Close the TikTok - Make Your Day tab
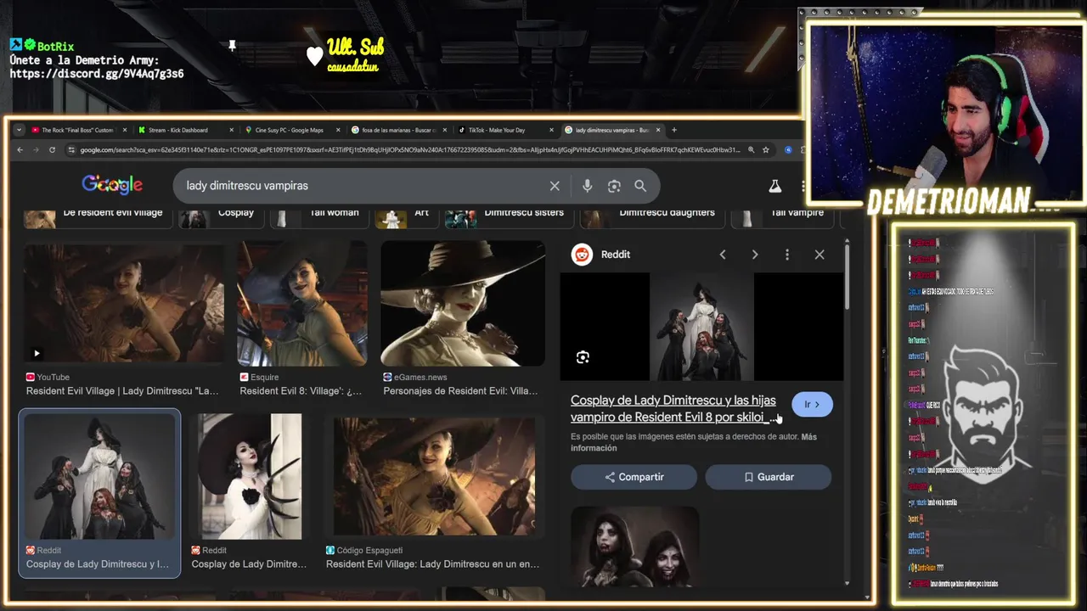 click(x=551, y=130)
